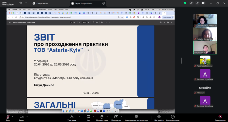Zoom out PDF with minus button

coord(80,22)
